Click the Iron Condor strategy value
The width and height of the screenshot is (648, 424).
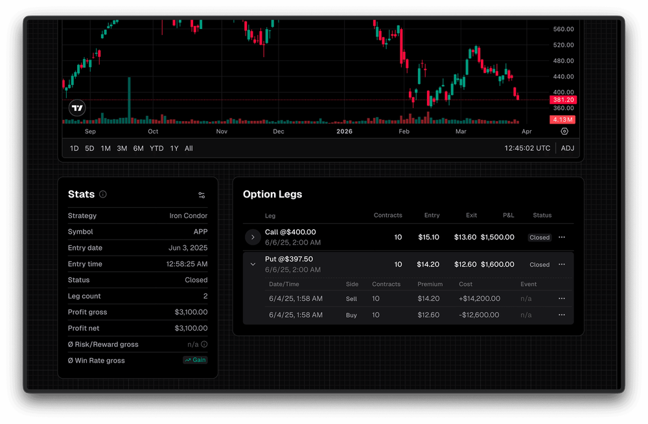click(188, 216)
